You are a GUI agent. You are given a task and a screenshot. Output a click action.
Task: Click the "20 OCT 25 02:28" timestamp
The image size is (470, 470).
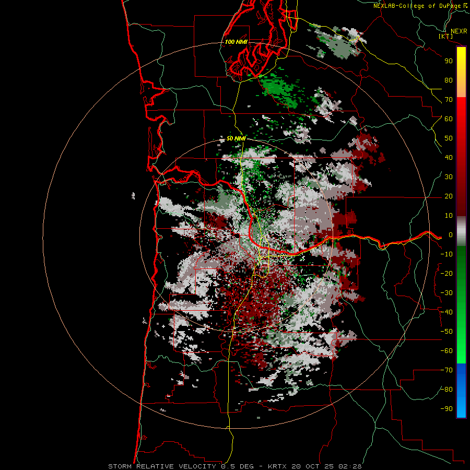326,466
